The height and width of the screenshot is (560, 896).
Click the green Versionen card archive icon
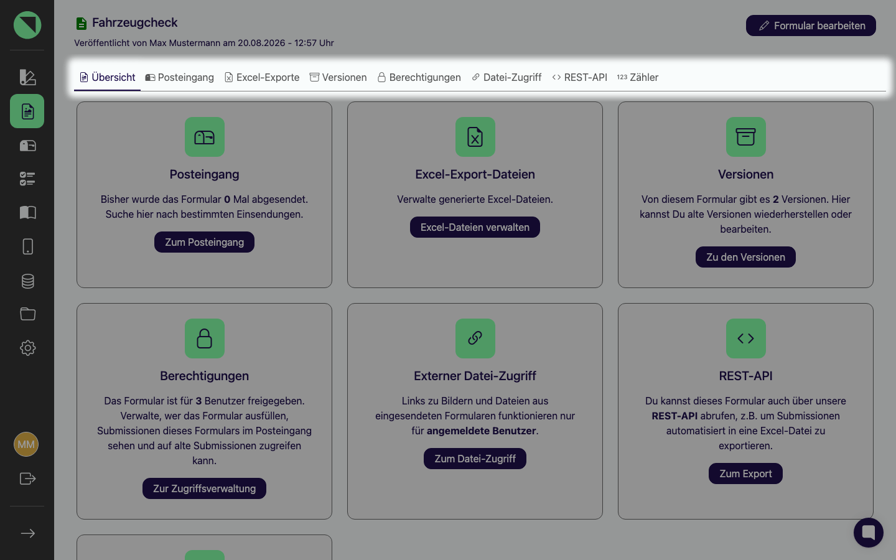pos(746,137)
